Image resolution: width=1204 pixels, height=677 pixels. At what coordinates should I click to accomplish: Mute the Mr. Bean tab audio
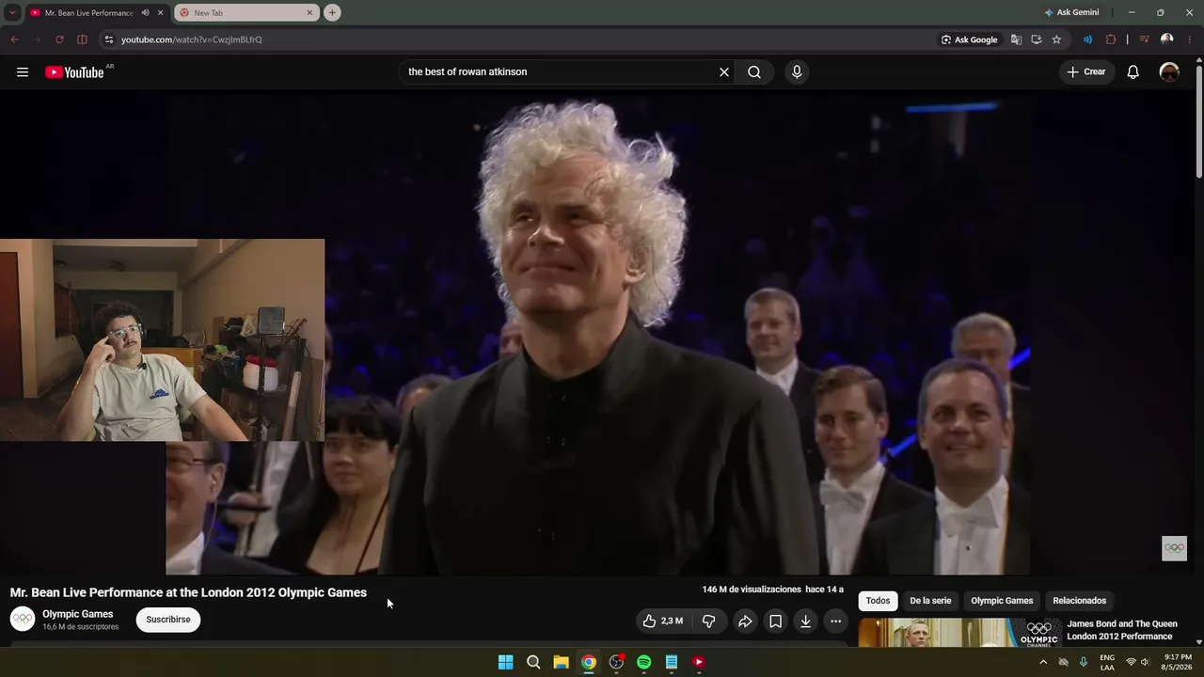tap(145, 13)
